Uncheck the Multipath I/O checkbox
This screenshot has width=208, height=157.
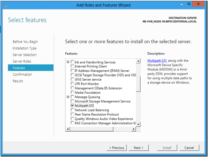point(72,106)
